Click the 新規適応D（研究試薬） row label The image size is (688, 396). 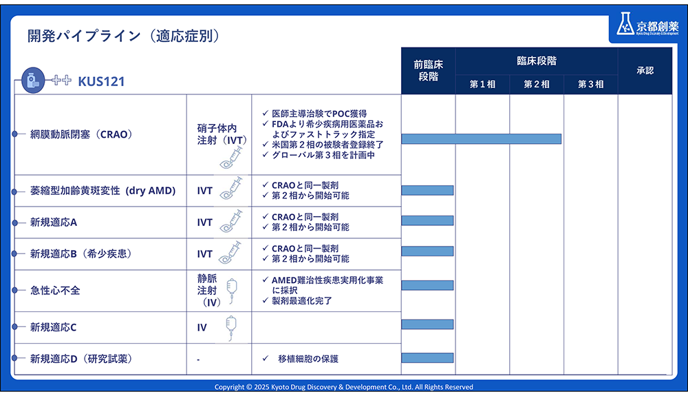tap(82, 359)
